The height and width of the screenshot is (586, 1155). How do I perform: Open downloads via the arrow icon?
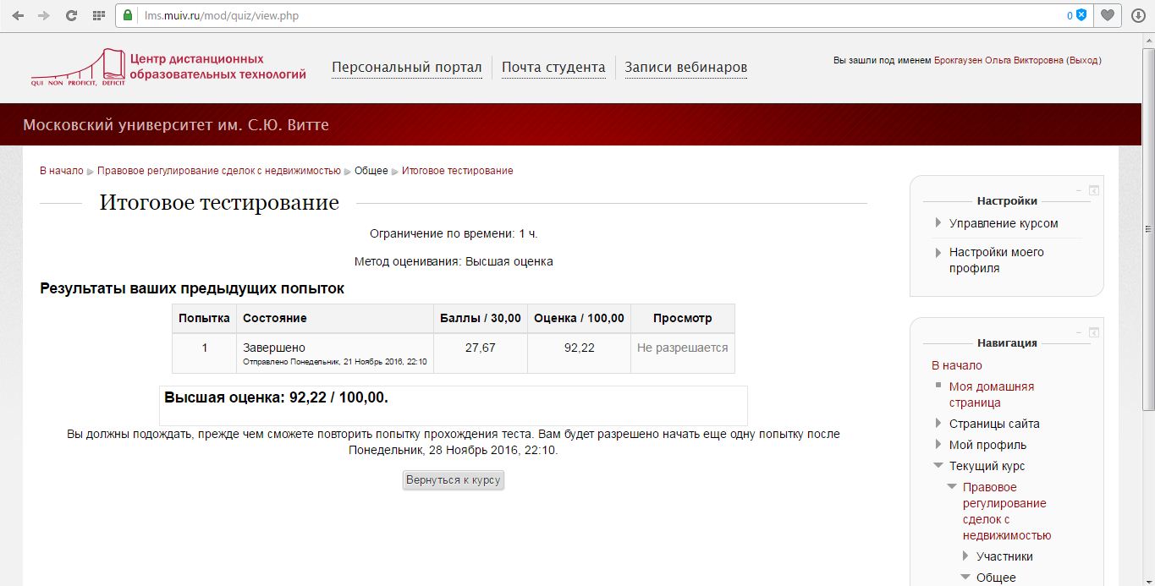1138,15
